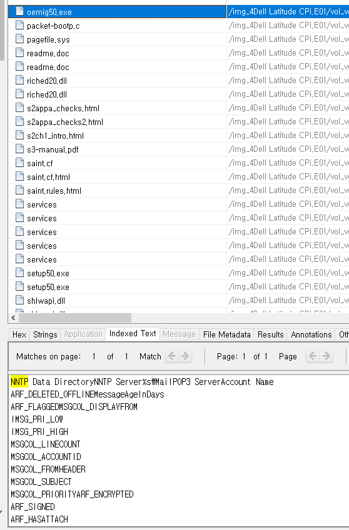
Task: Switch to the Strings tab
Action: 45,334
